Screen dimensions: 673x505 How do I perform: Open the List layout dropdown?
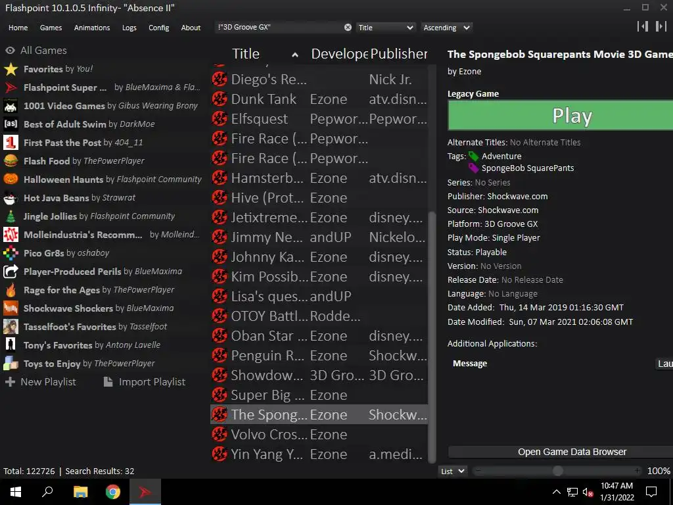tap(452, 471)
